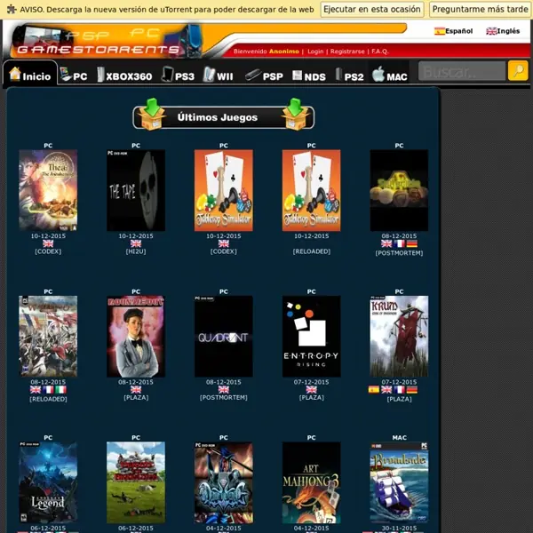Open the XBOX360 games tab
Screen dimensions: 533x533
(x=124, y=75)
